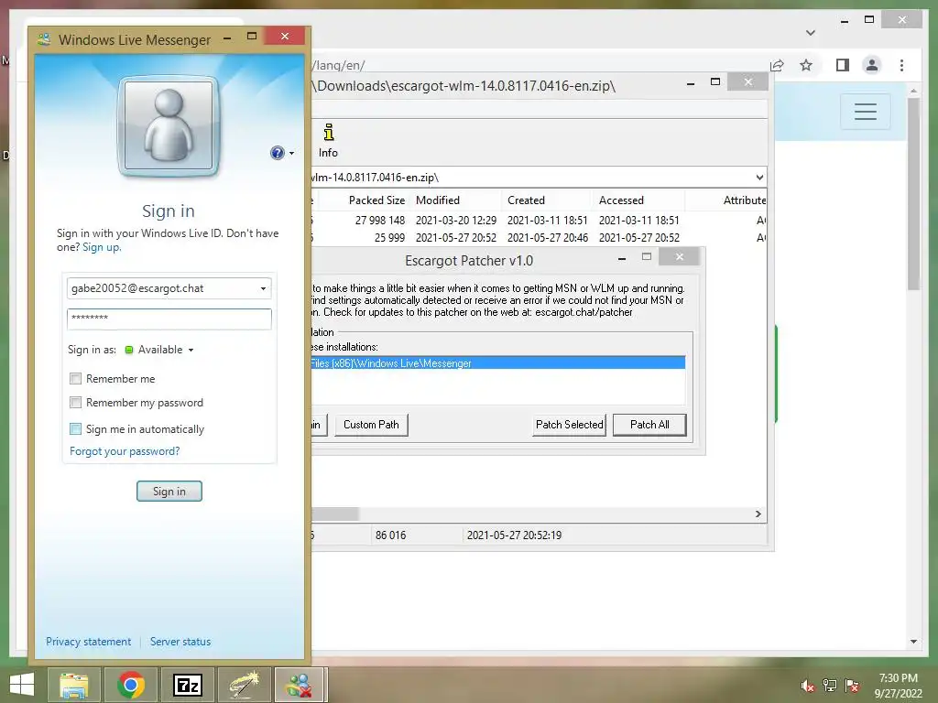Expand the 7-Zip path dropdown
938x703 pixels.
pos(759,178)
